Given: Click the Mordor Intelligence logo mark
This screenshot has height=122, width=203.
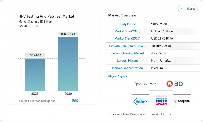Looking at the screenshot, I should (x=75, y=101).
